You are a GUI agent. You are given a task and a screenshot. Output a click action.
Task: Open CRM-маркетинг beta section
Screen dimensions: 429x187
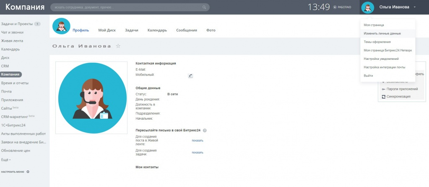[x=18, y=117]
